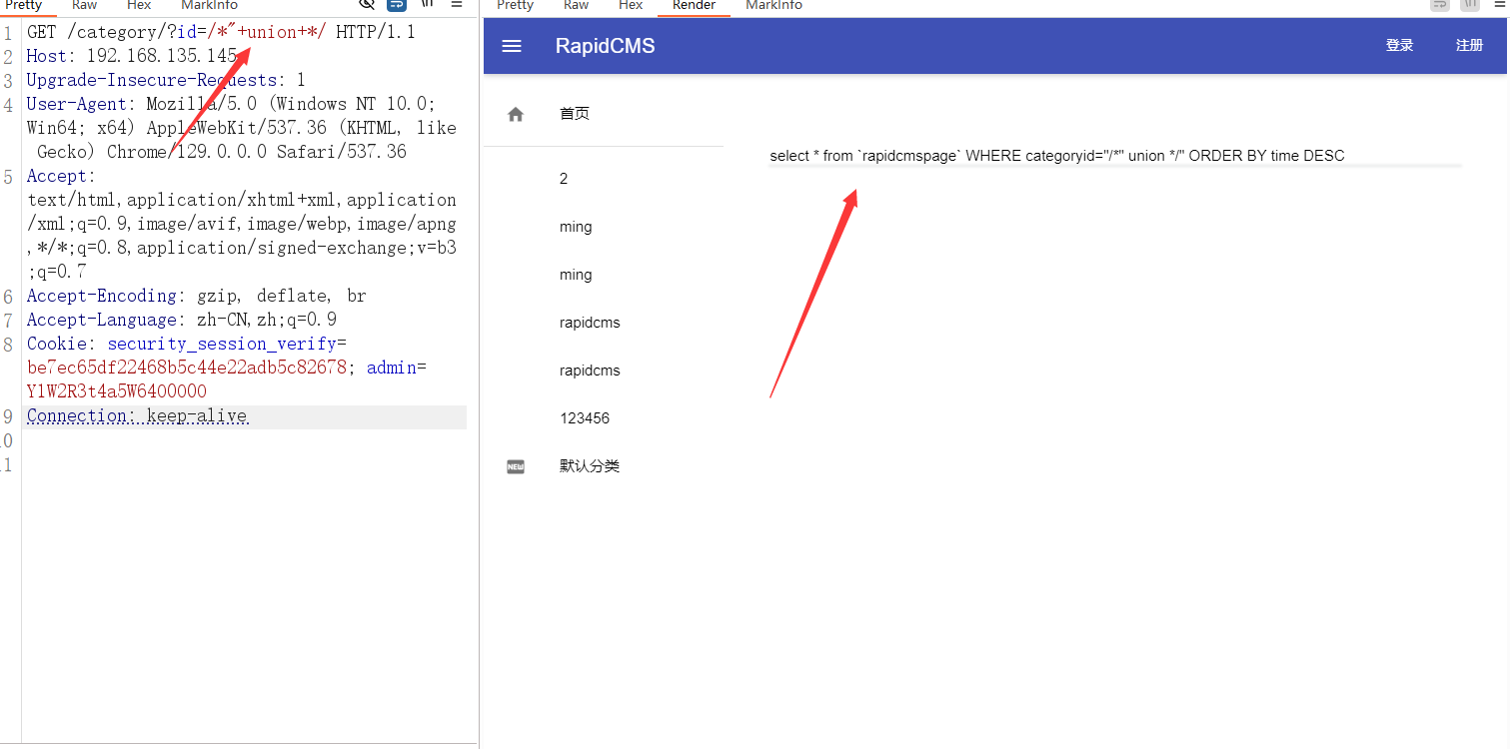The image size is (1510, 749).
Task: Open the RapidCMS hamburger menu
Action: 512,46
